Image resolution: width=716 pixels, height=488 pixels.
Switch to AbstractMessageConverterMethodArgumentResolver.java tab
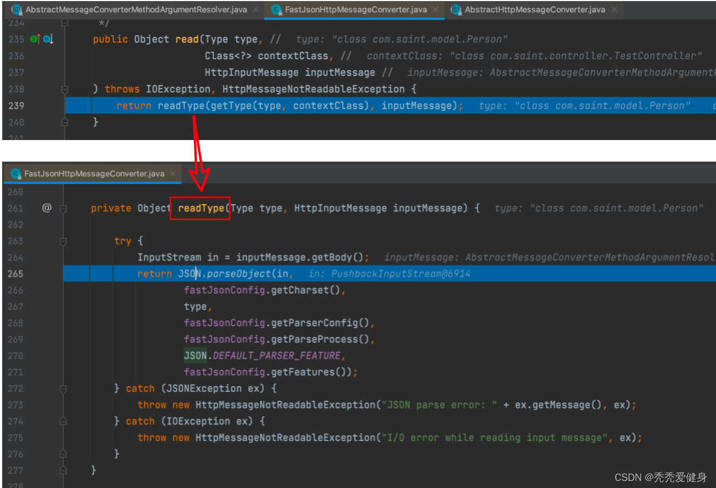[x=136, y=10]
